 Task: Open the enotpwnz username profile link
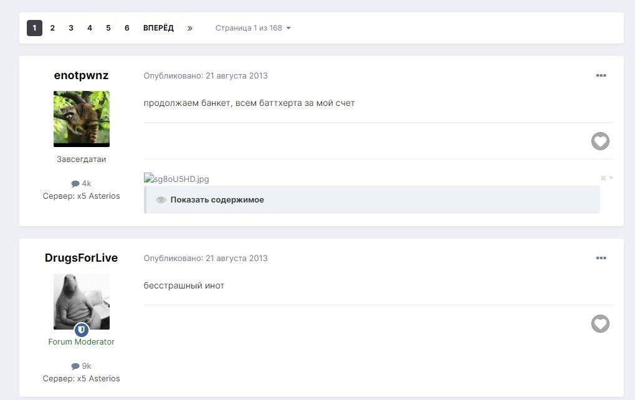(x=81, y=75)
